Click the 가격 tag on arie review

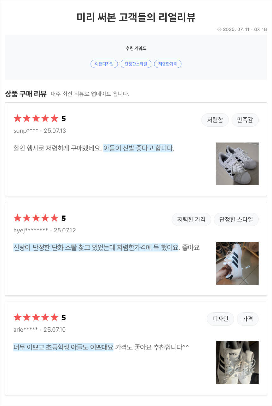[x=248, y=319]
